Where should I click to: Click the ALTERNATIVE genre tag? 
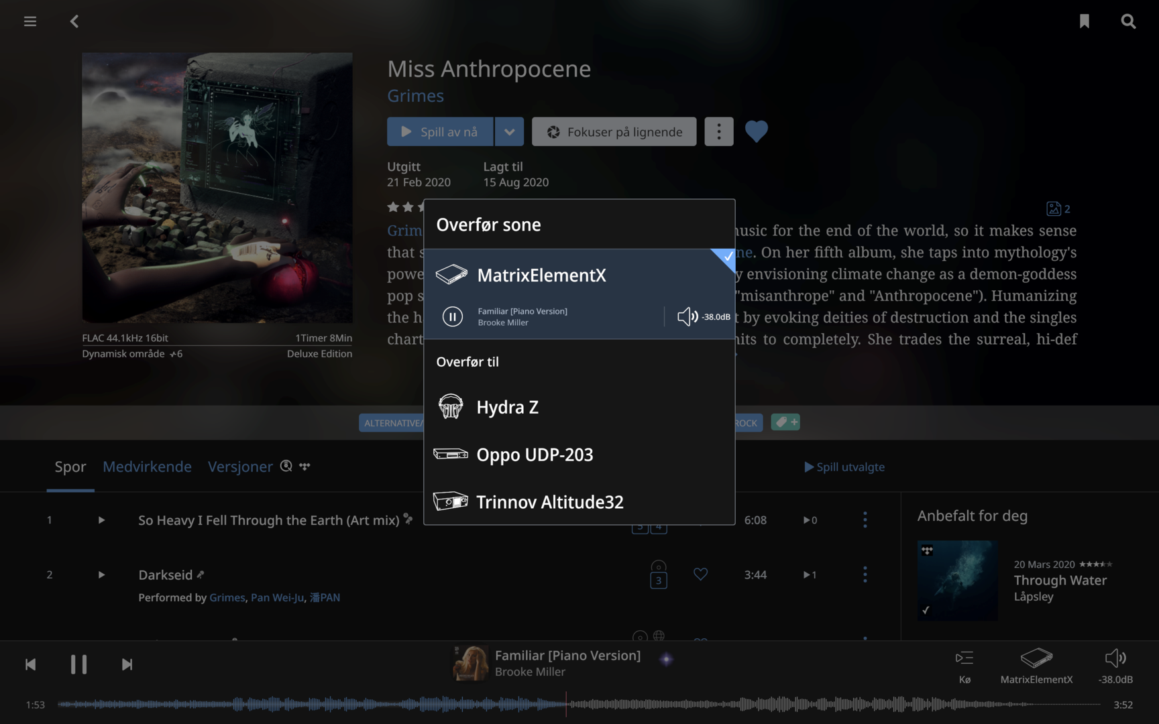tap(392, 423)
